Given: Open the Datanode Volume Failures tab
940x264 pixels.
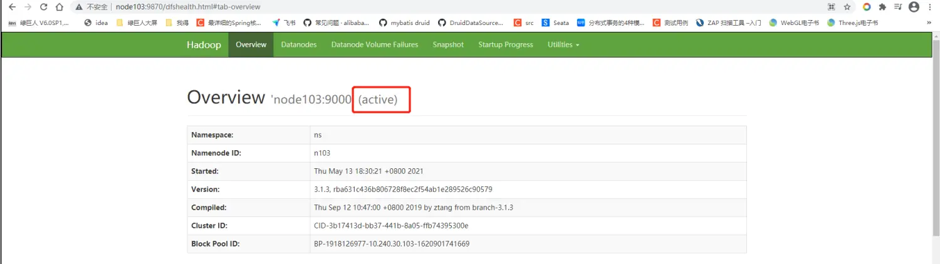Looking at the screenshot, I should tap(374, 44).
